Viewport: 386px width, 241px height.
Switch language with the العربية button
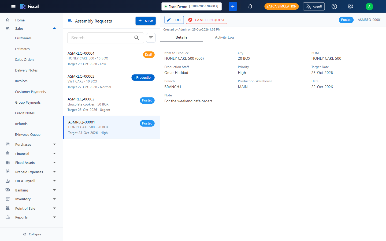click(314, 6)
